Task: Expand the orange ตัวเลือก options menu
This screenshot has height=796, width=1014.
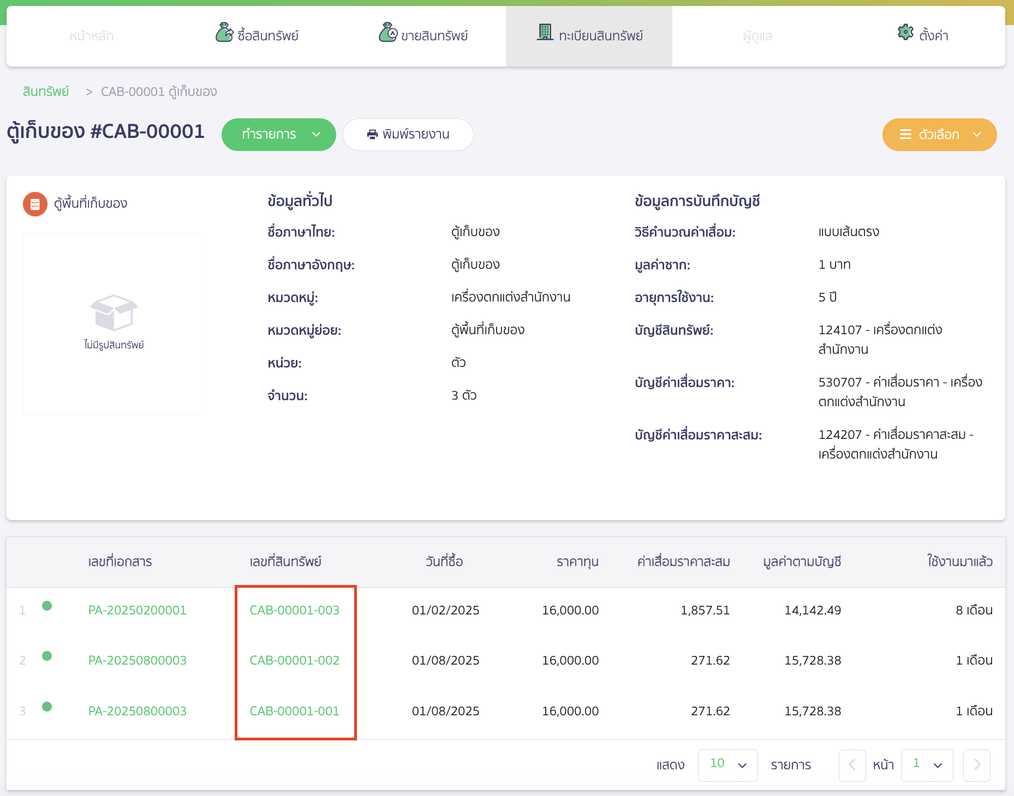Action: point(939,135)
